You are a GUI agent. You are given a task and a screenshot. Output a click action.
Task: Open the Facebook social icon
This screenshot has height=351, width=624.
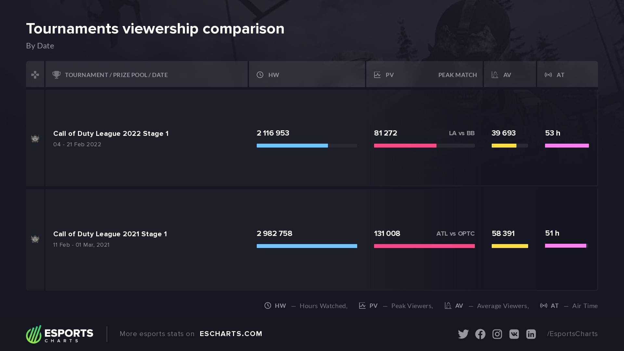480,334
